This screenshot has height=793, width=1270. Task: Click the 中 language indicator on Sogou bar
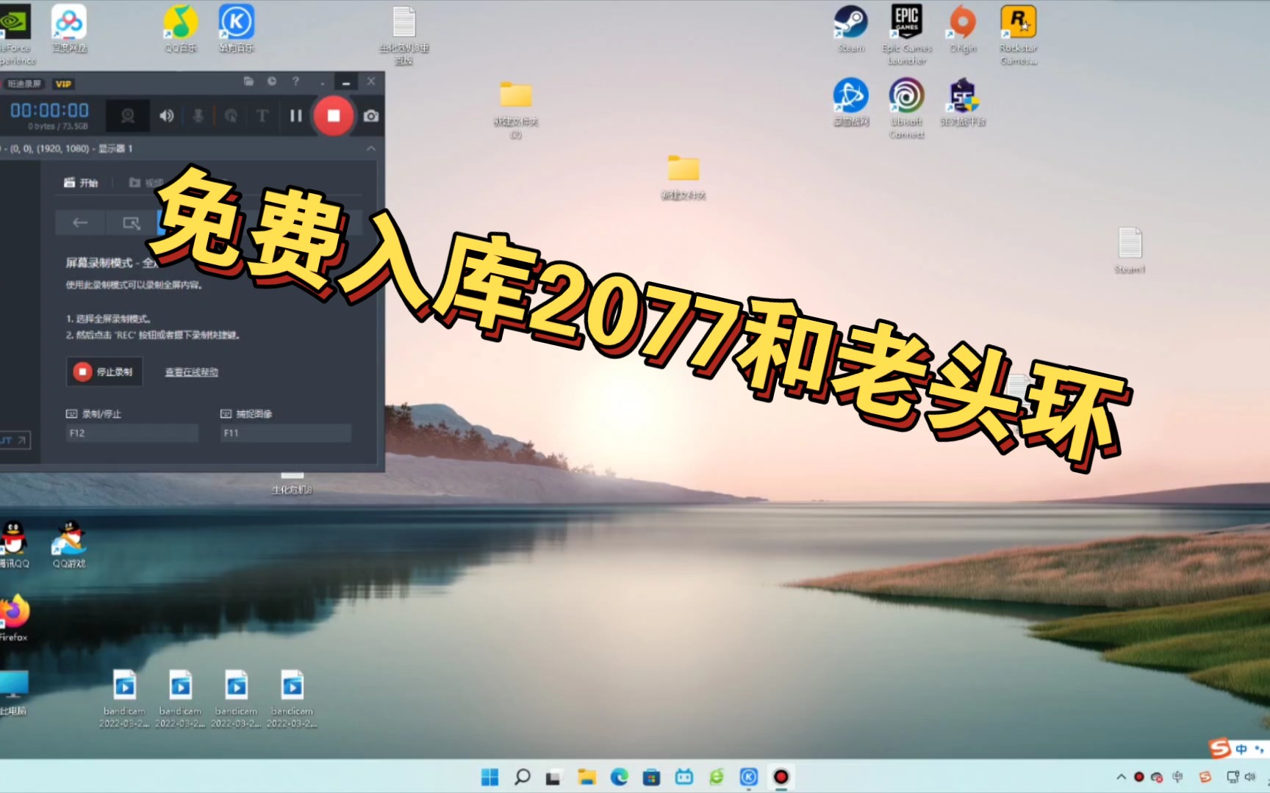(x=1241, y=749)
